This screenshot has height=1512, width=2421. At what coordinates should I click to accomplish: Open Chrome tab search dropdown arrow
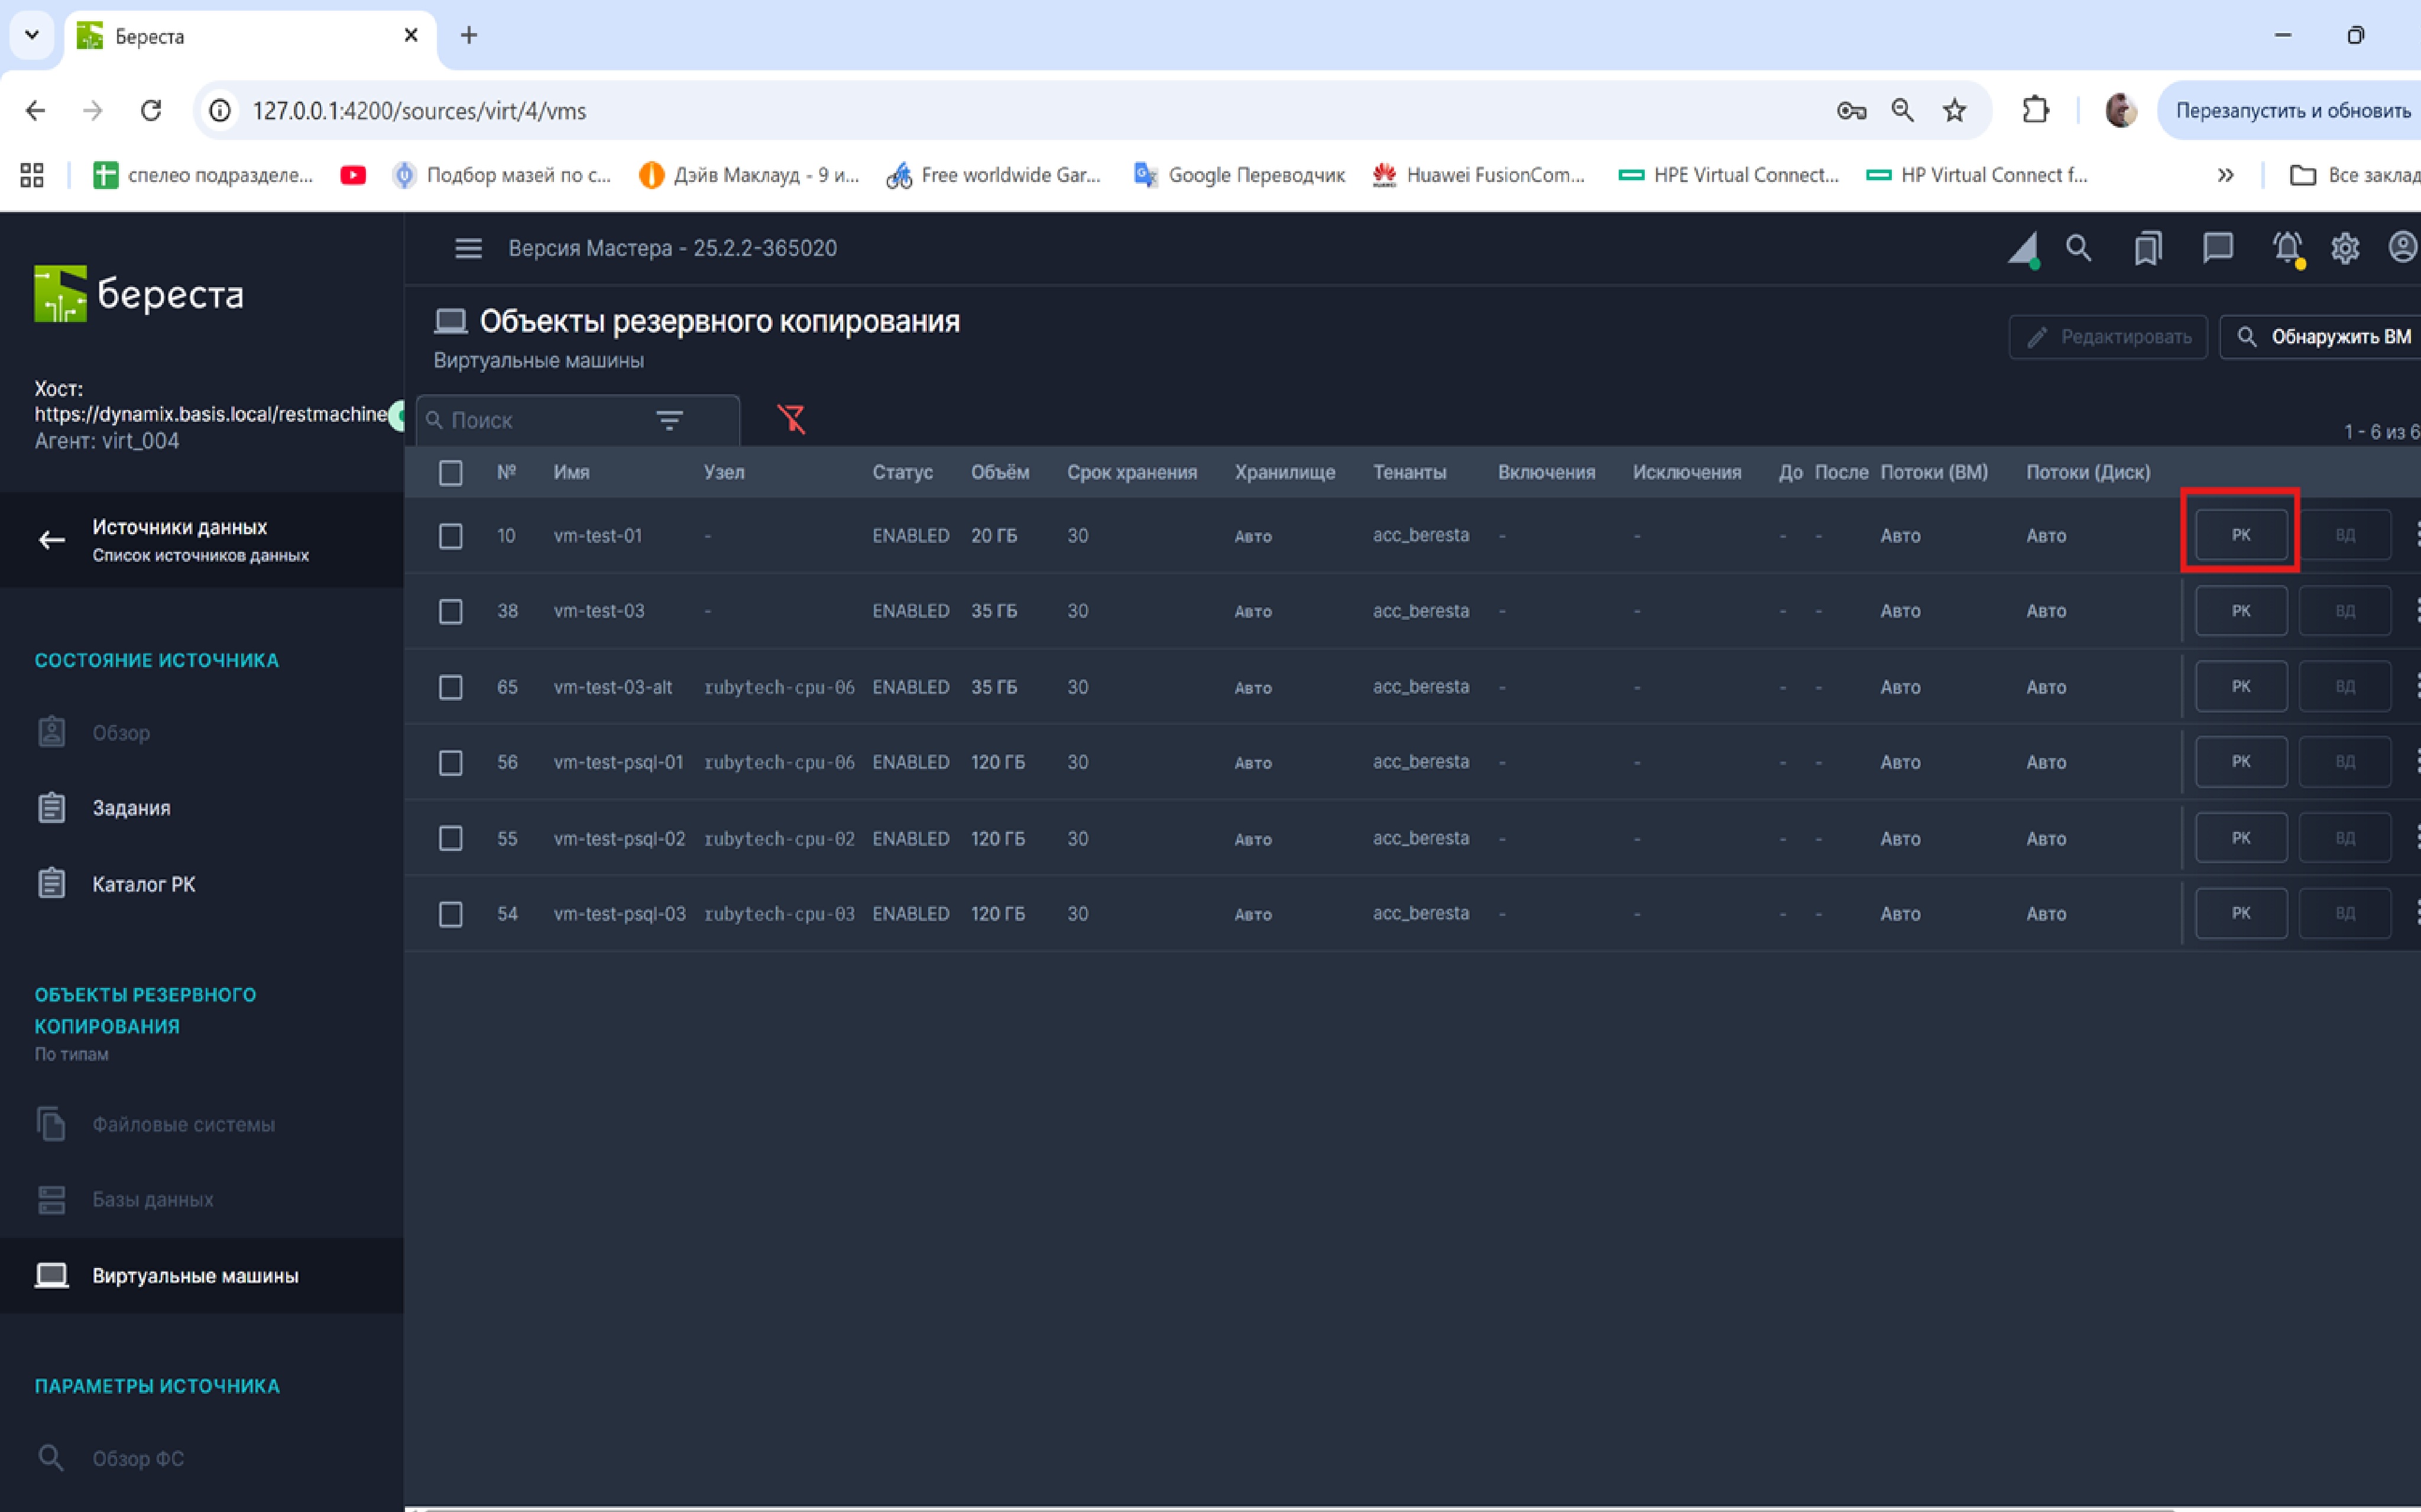tap(32, 35)
